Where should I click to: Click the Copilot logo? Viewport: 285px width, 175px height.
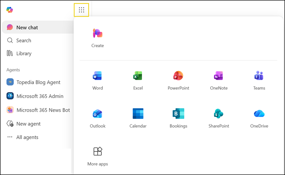point(10,10)
